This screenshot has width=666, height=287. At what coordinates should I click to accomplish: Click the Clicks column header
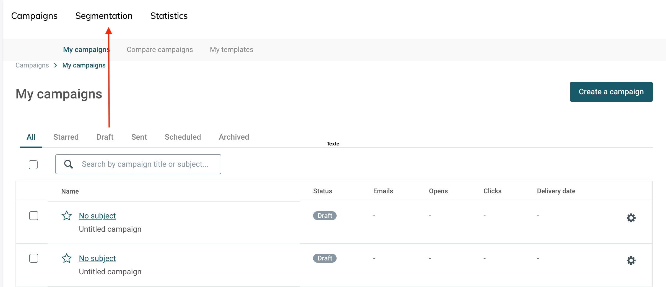492,191
